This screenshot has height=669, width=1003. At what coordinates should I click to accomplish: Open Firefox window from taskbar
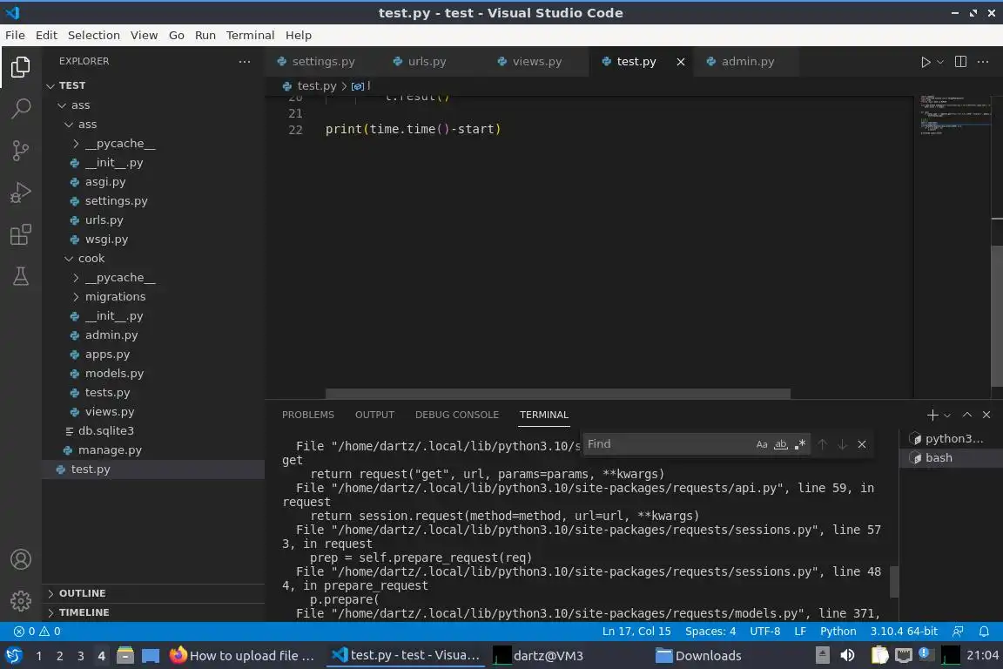(x=242, y=656)
